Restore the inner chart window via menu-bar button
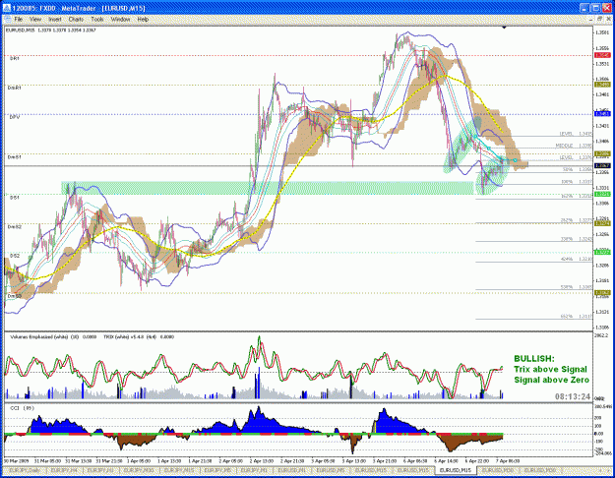This screenshot has height=478, width=615. tap(599, 19)
